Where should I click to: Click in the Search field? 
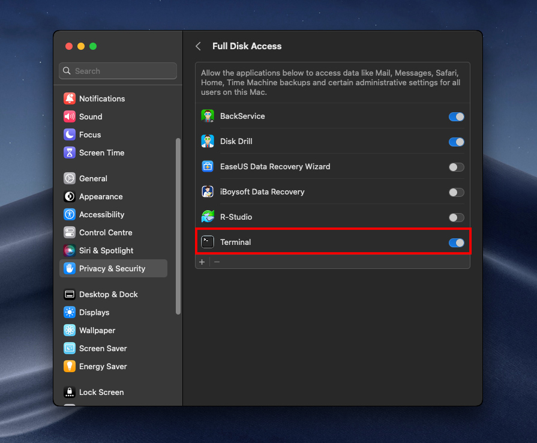pos(118,71)
